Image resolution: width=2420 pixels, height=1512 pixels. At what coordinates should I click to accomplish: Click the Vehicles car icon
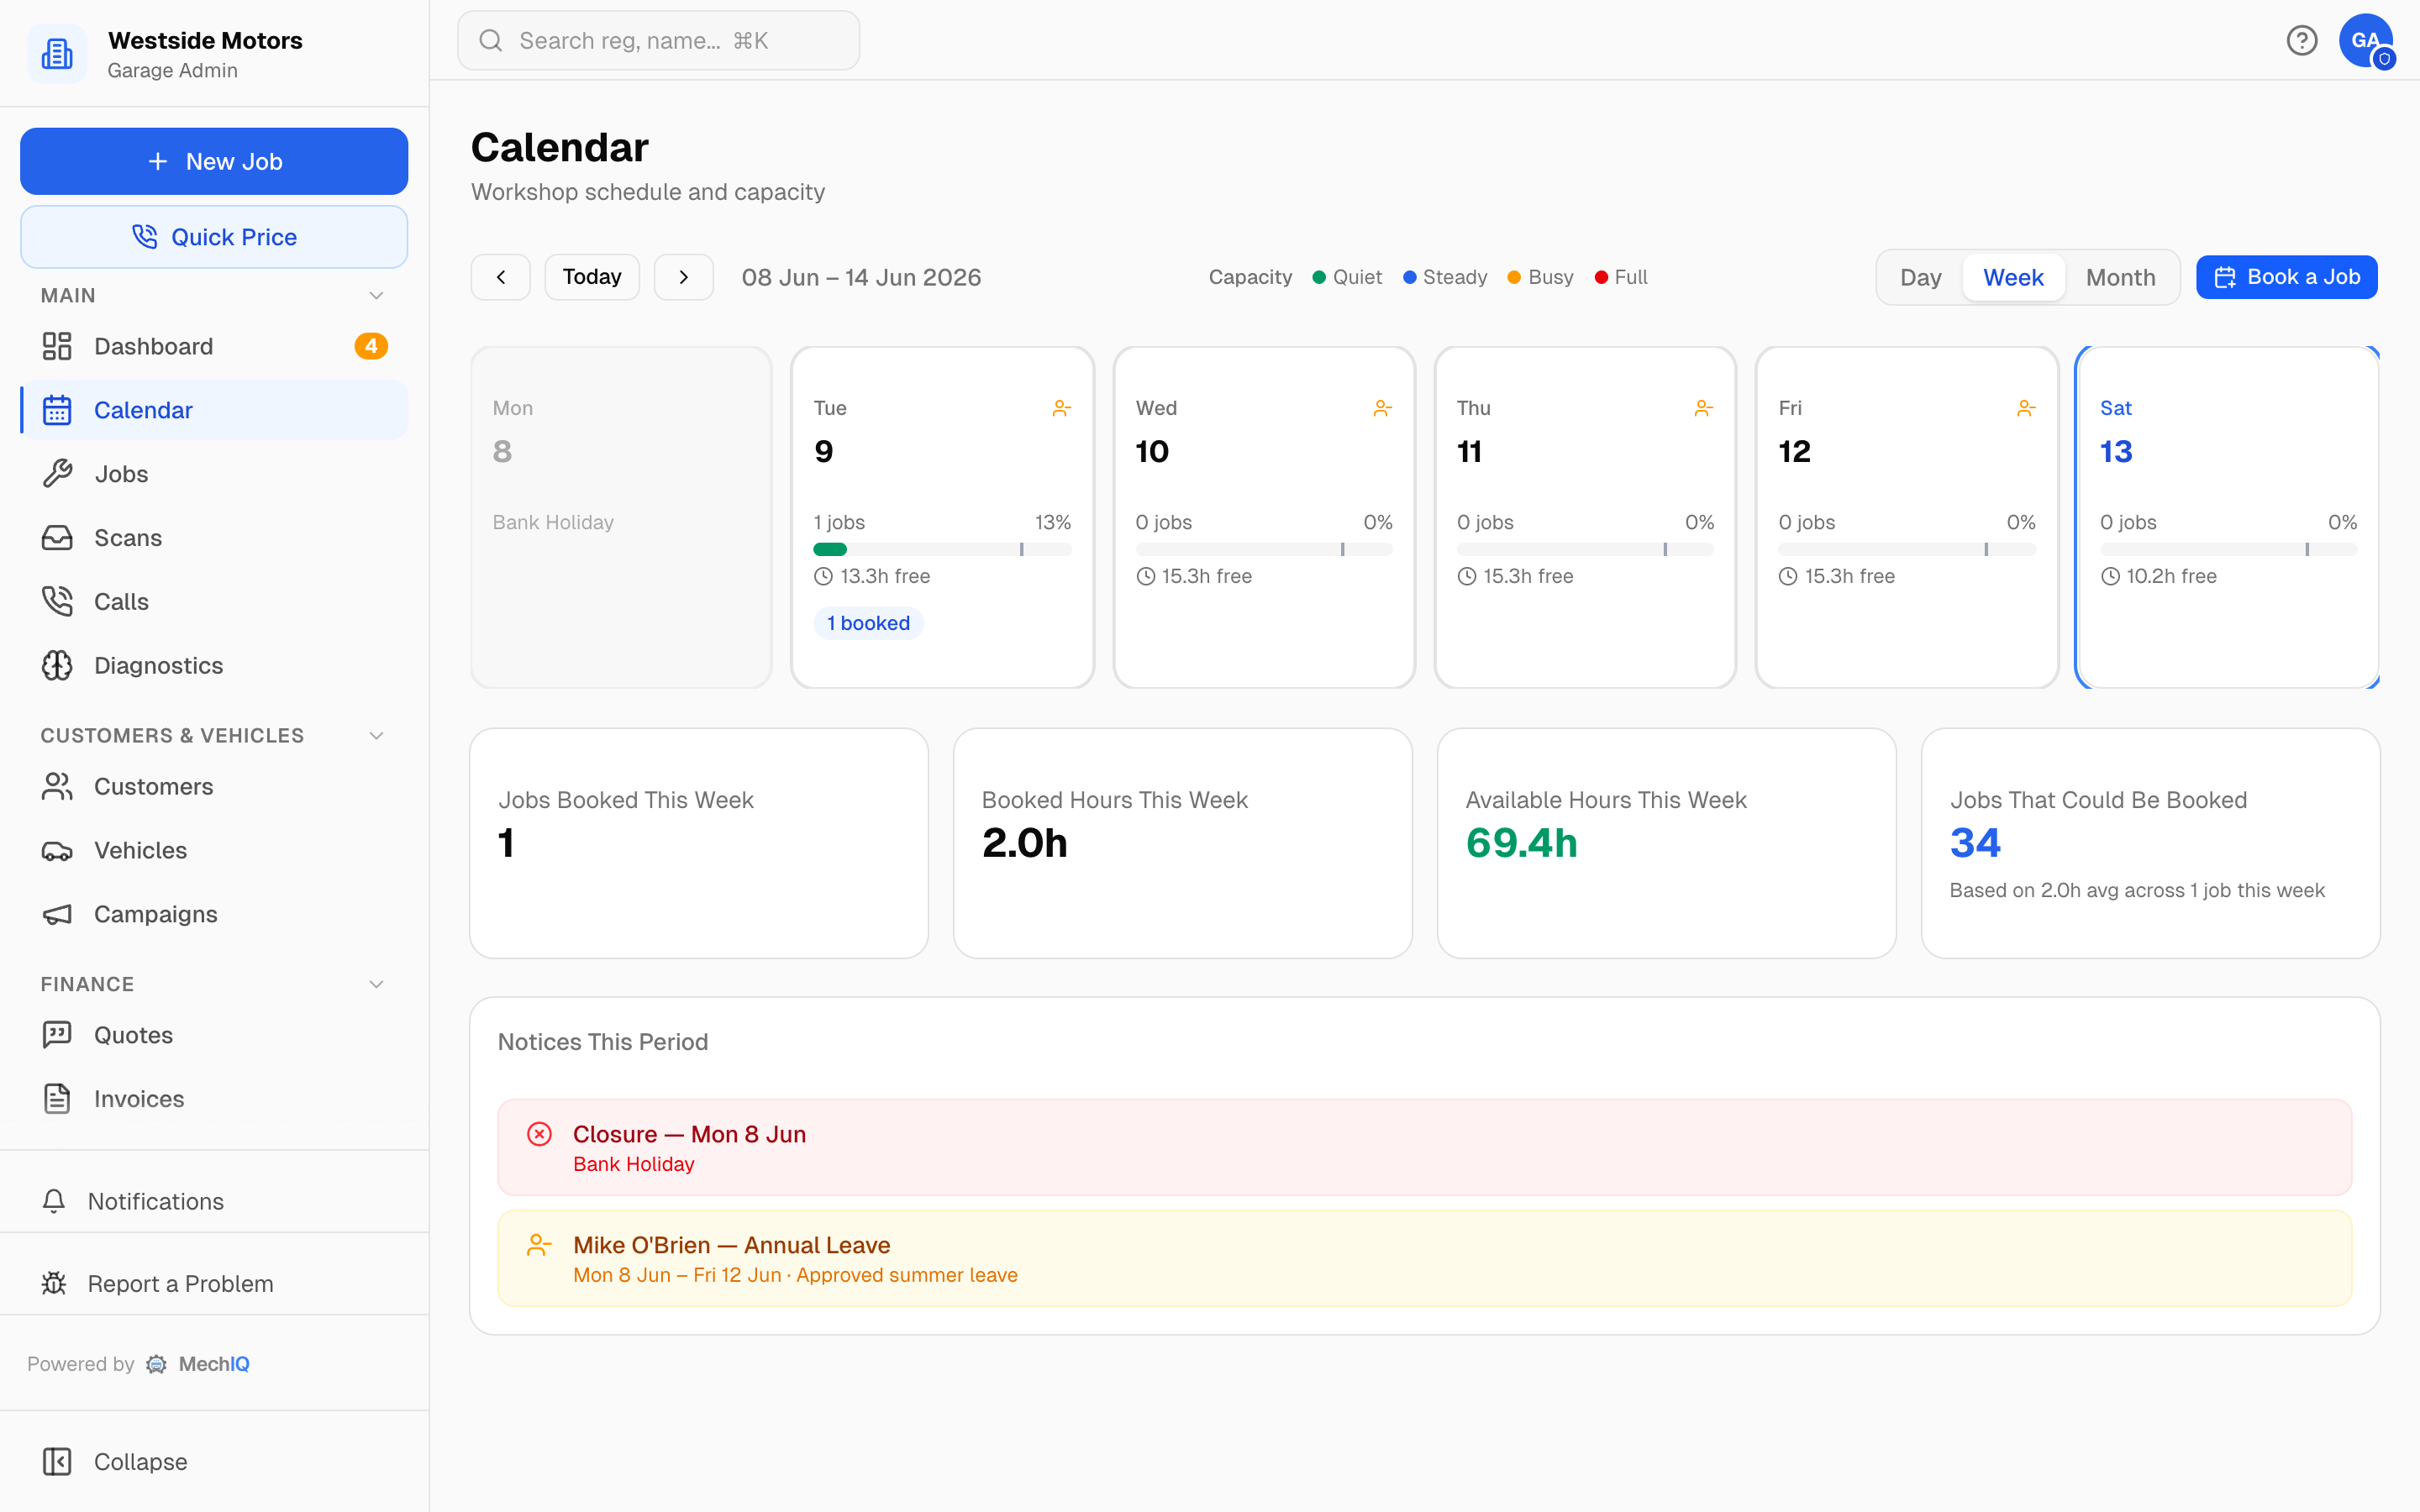point(57,851)
